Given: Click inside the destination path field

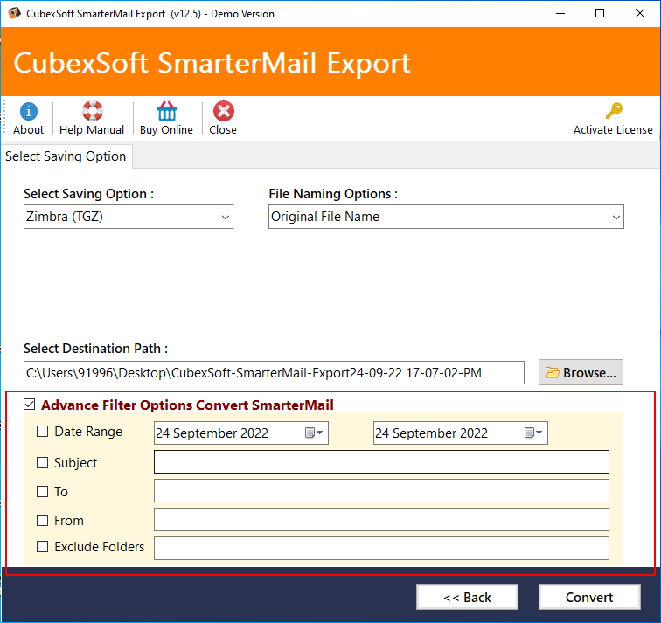Looking at the screenshot, I should click(274, 373).
